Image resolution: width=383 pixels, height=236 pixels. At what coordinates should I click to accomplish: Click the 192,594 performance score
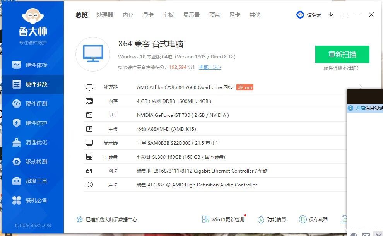click(178, 67)
